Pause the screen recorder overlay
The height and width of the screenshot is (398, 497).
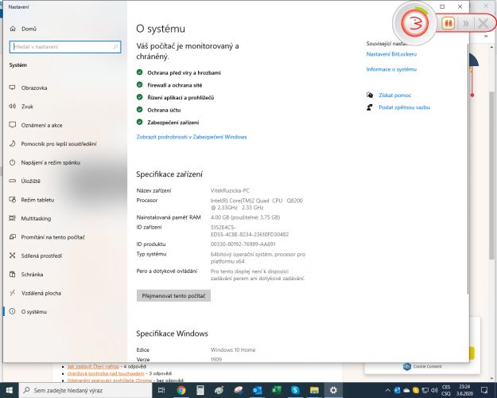(x=448, y=23)
